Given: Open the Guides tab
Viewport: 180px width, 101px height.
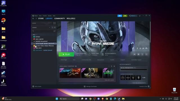Looking at the screenshot, I should [112, 60].
